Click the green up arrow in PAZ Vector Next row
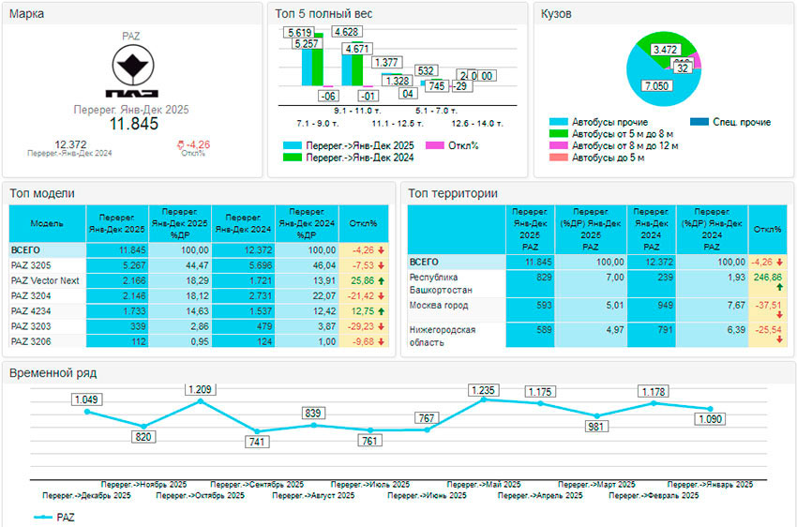Screen dimensions: 797x527 pyautogui.click(x=382, y=280)
